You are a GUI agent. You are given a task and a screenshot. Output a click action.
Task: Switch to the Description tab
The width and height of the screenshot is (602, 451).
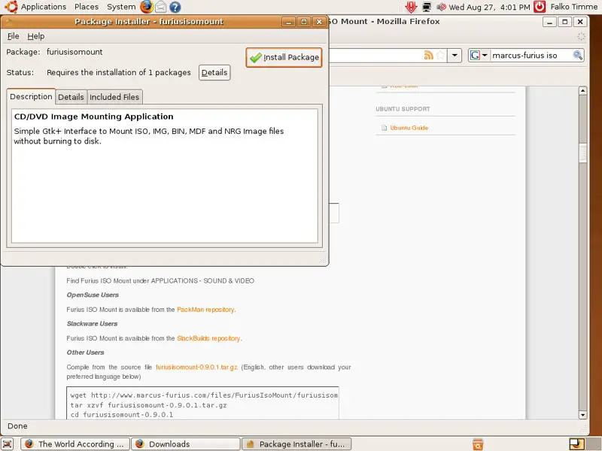[31, 97]
